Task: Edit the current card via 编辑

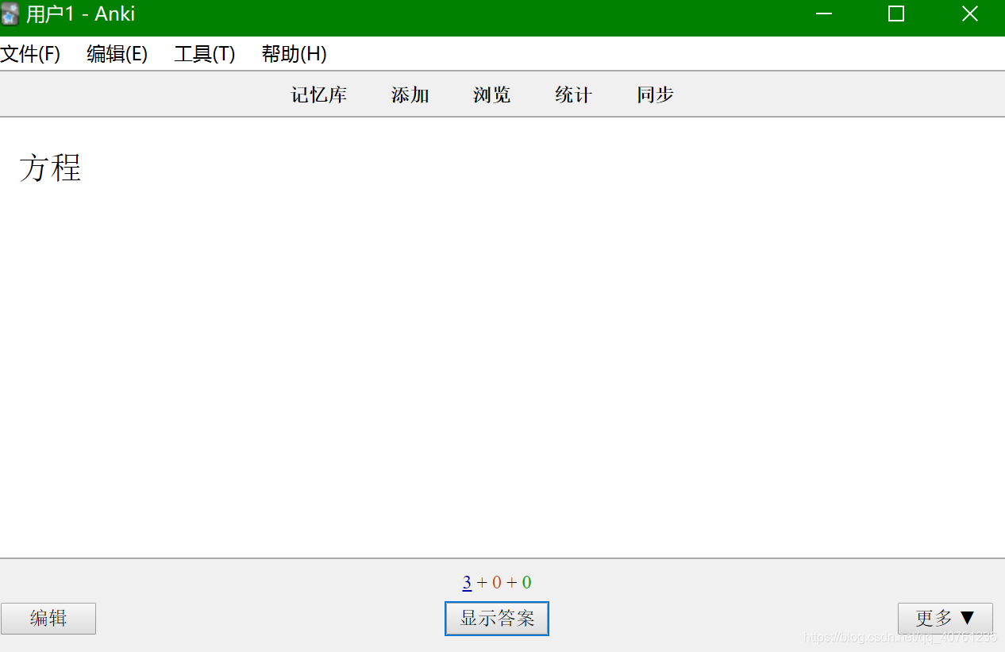Action: coord(48,619)
